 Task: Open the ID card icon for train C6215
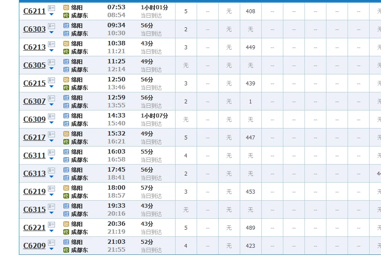(51, 80)
